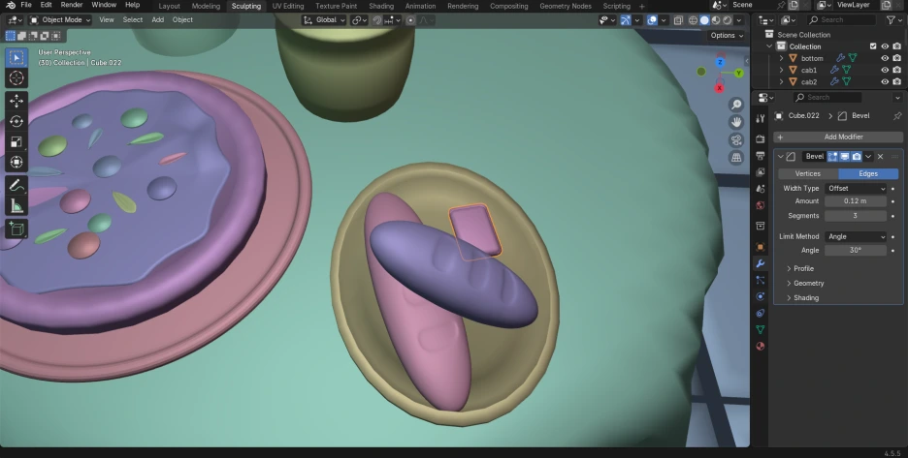Open the Limit Method Angle dropdown
This screenshot has height=458, width=908.
tap(856, 236)
